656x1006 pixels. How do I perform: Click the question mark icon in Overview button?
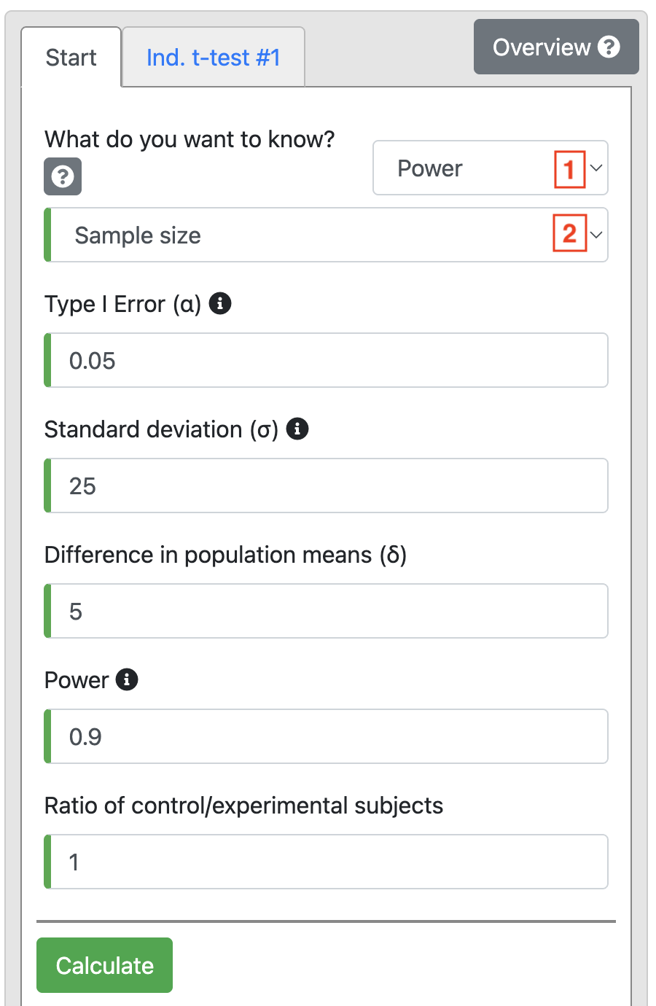point(609,47)
